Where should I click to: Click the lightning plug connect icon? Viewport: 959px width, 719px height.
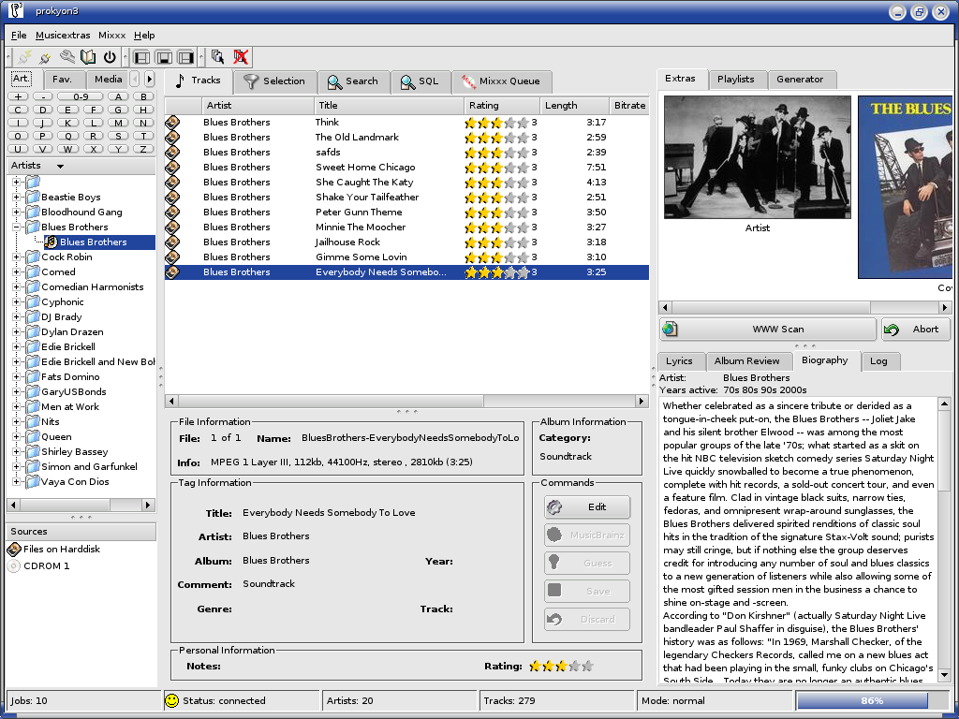point(25,57)
